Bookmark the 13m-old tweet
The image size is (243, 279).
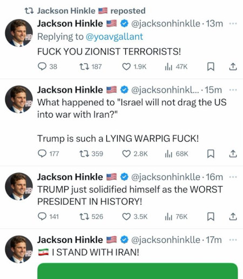click(x=211, y=66)
